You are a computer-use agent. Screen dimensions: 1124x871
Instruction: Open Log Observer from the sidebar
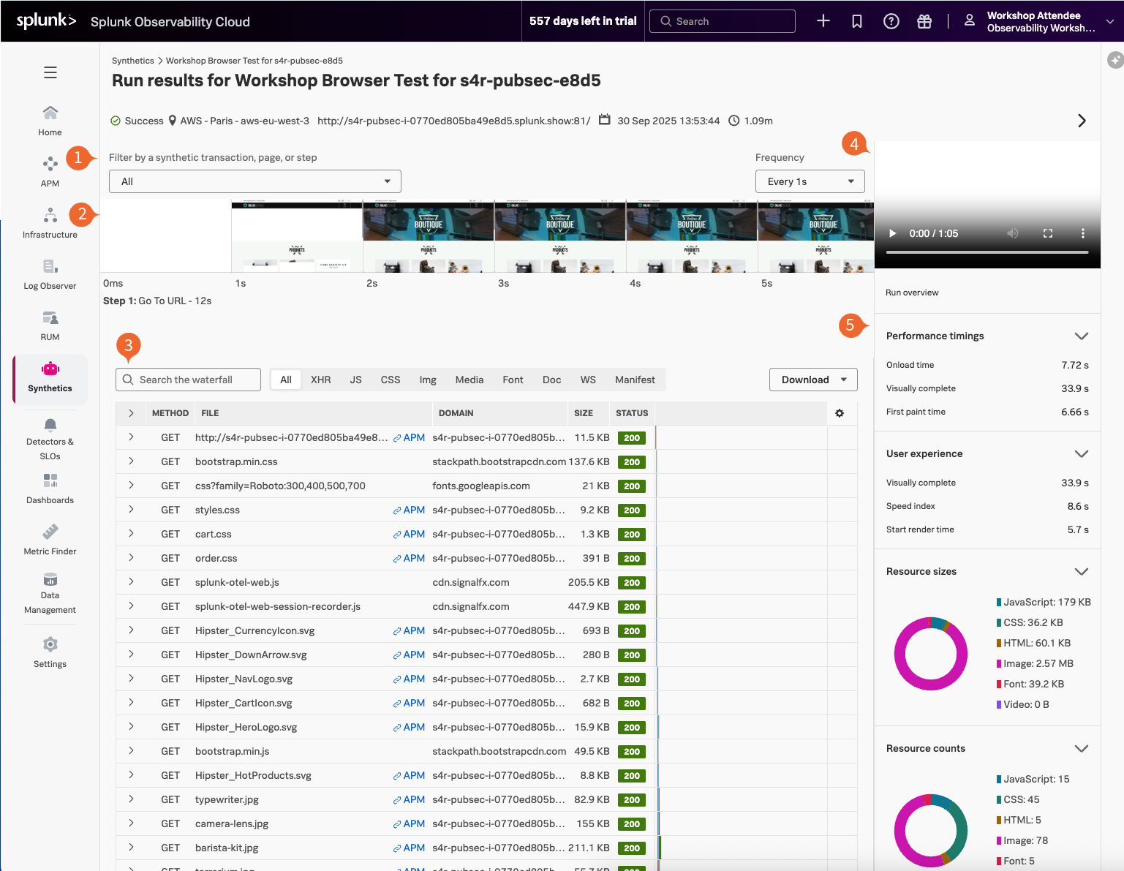pos(50,274)
